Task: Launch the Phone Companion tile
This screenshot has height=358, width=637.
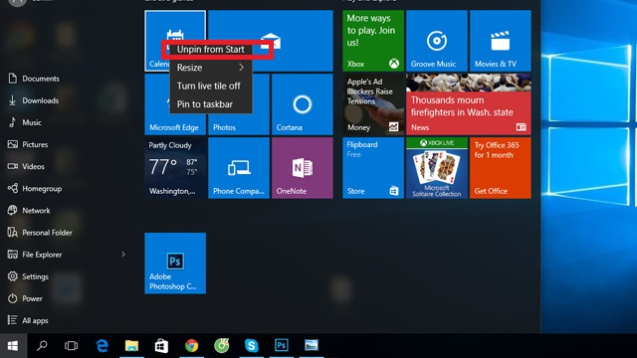Action: 239,168
